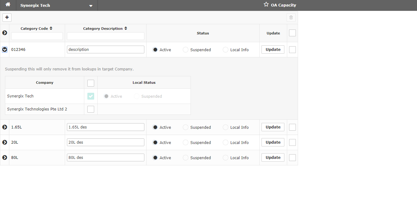This screenshot has height=211, width=417.
Task: Update the 012346 category
Action: [273, 49]
